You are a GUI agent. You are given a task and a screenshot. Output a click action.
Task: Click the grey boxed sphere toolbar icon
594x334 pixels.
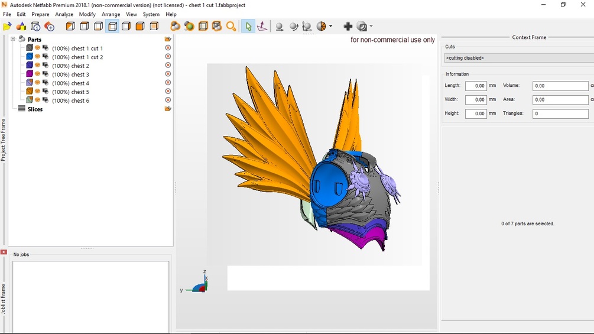click(362, 27)
